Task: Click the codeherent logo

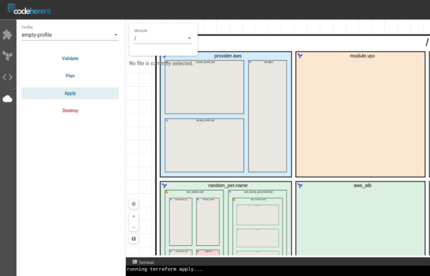Action: click(x=29, y=9)
